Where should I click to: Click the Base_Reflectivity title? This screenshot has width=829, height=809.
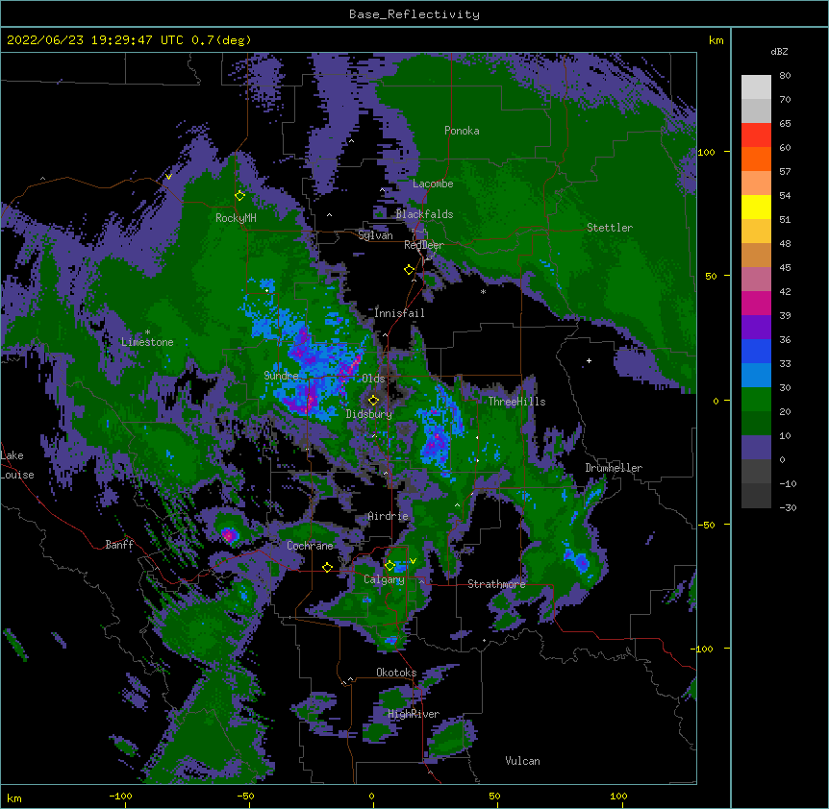[414, 14]
